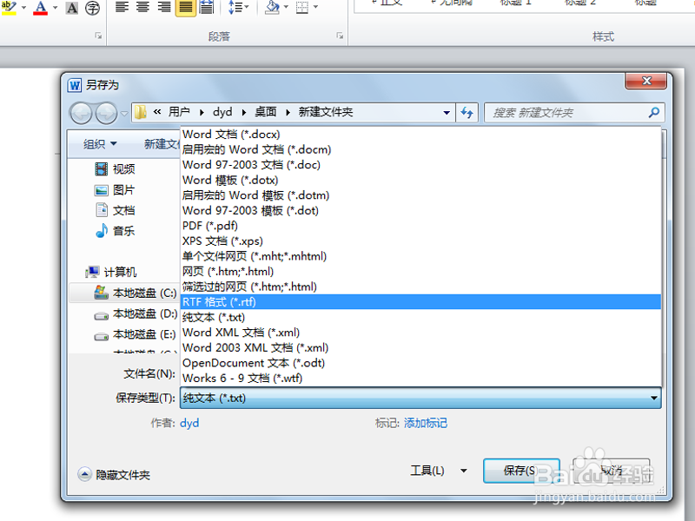
Task: Choose 启用宏的 Word 文档 (*.docm)
Action: [420, 149]
